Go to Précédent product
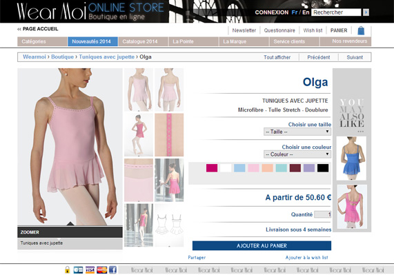This screenshot has height=275, width=394. click(x=319, y=57)
